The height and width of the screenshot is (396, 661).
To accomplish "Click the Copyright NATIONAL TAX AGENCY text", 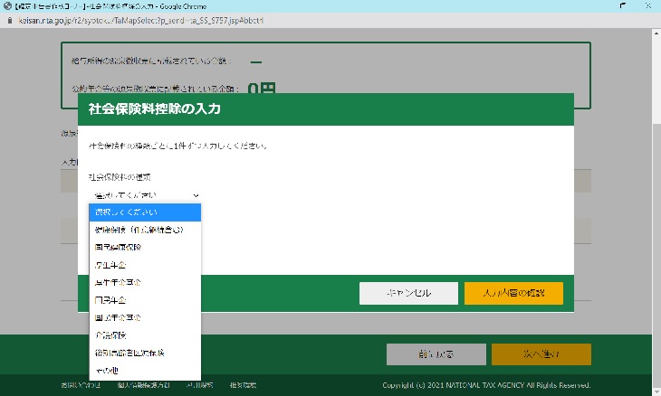I will 486,385.
